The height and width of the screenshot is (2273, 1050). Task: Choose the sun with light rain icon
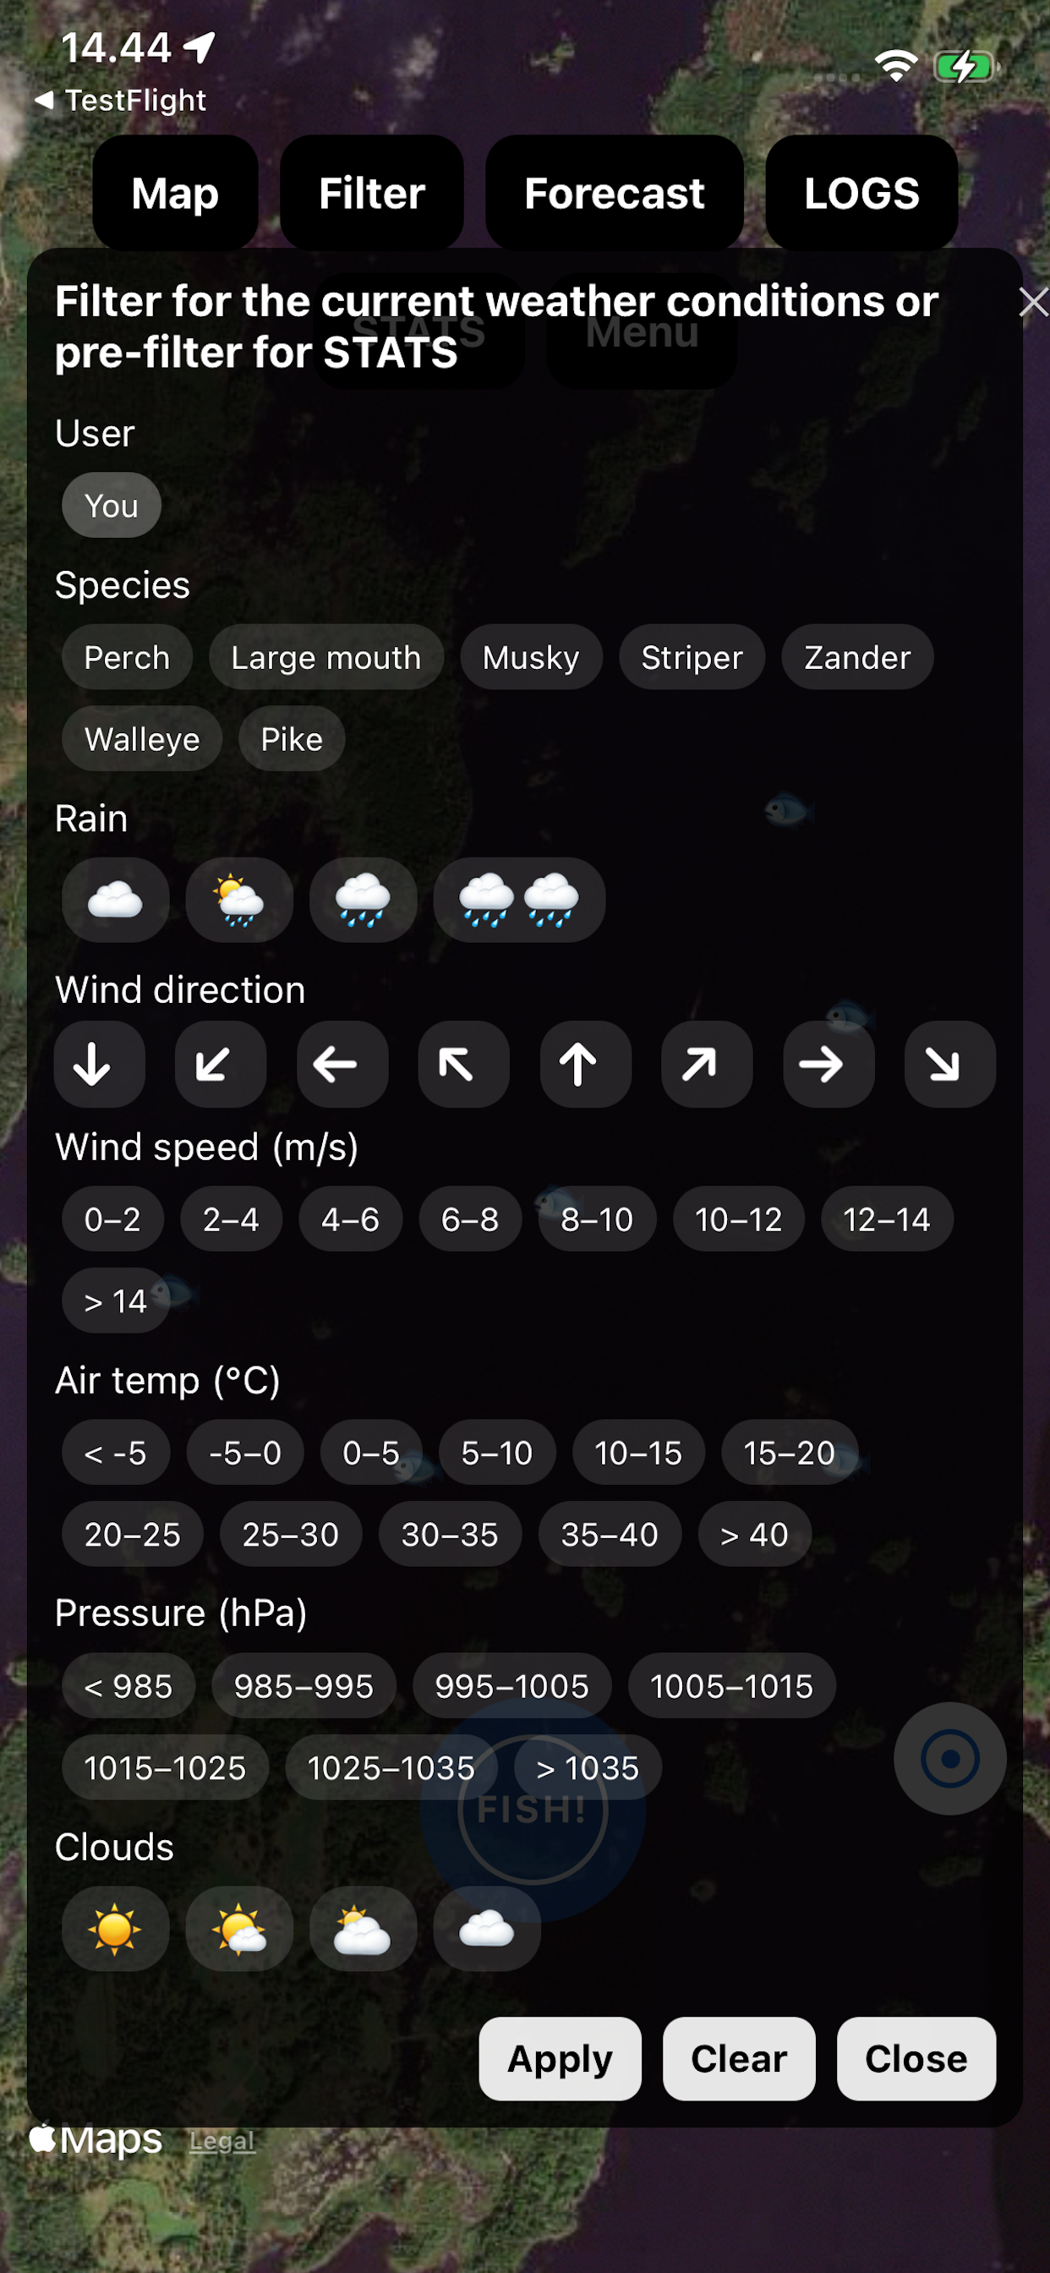[x=239, y=900]
